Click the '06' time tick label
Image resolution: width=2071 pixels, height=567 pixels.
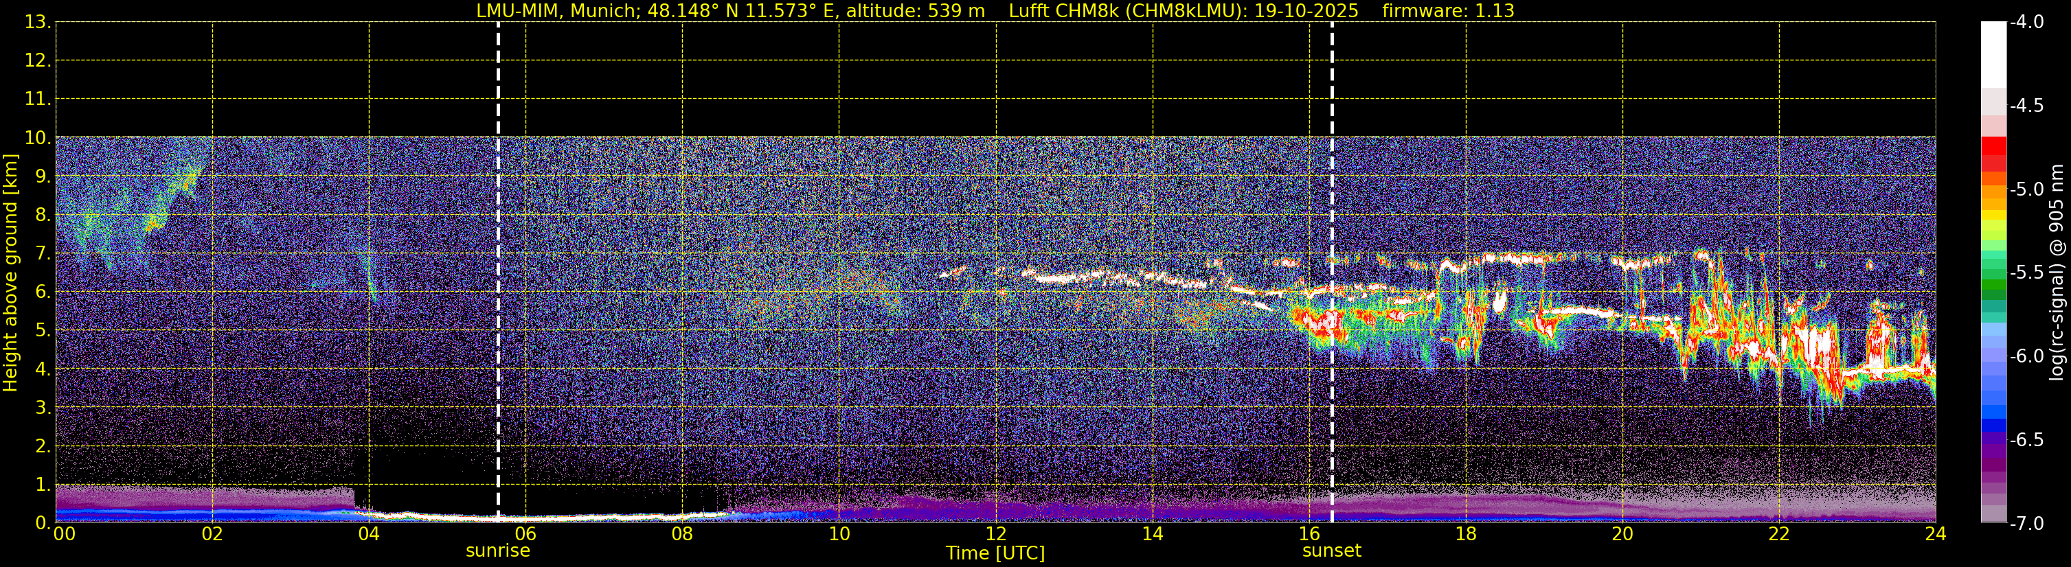pyautogui.click(x=525, y=534)
